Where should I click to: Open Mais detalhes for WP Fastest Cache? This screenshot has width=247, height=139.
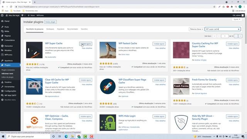point(161,48)
